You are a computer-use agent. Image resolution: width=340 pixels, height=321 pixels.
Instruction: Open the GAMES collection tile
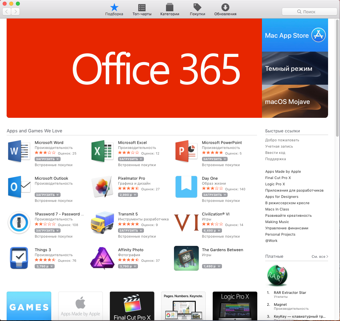(x=29, y=306)
